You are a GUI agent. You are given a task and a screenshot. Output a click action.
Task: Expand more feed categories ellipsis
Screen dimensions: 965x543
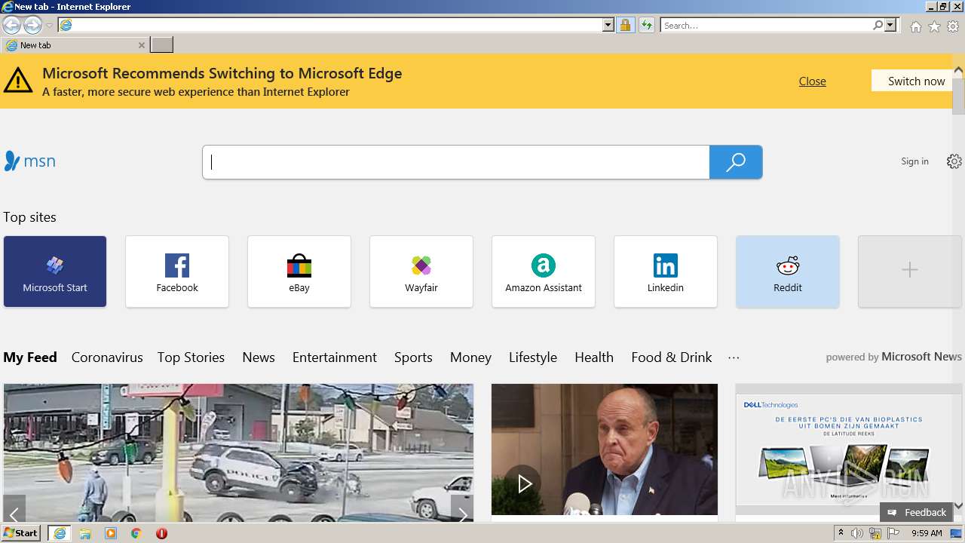point(734,357)
